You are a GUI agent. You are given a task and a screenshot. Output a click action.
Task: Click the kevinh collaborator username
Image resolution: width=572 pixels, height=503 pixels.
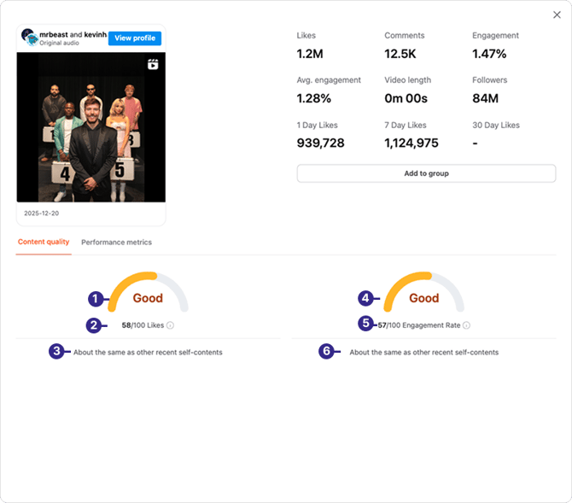[94, 33]
